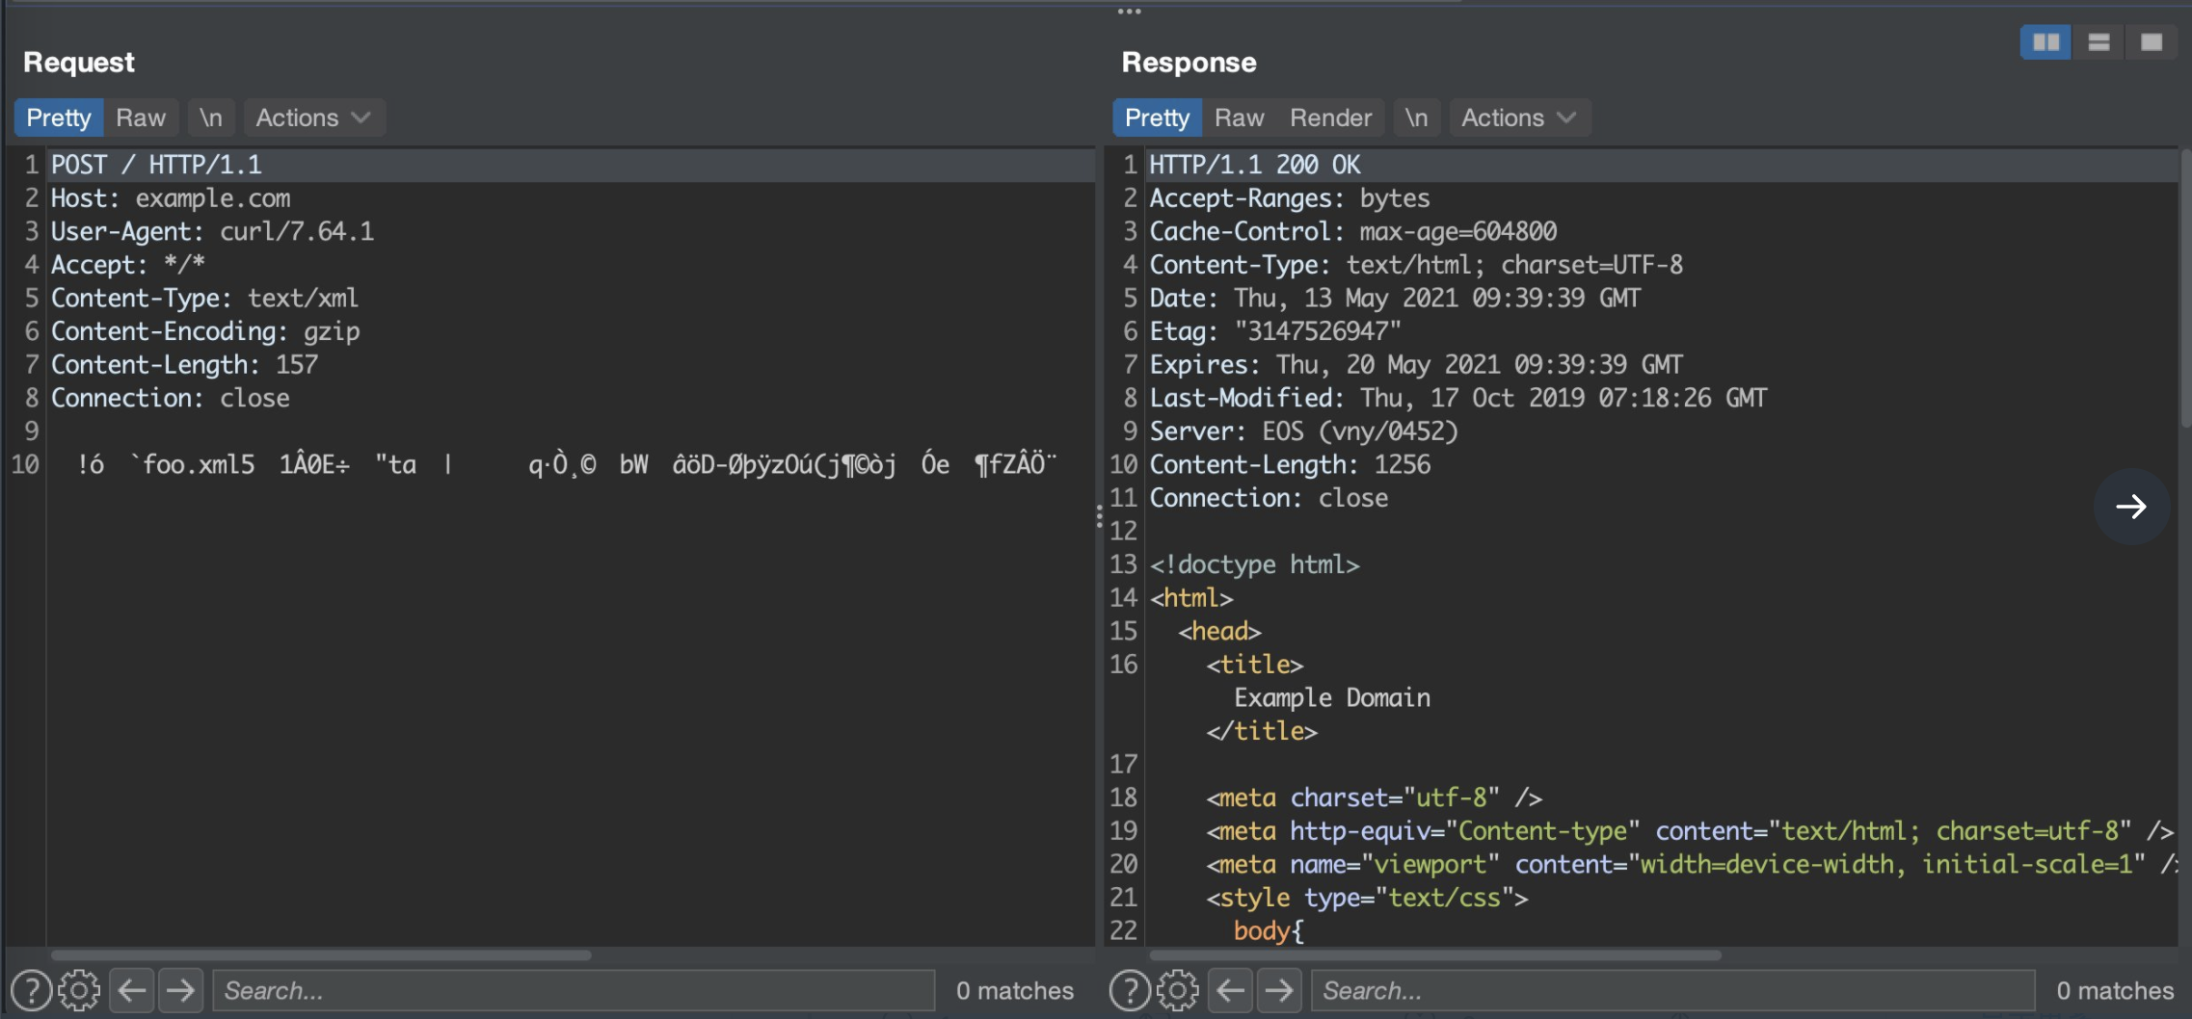Switch Request view to Pretty tab
This screenshot has width=2192, height=1019.
coord(59,118)
